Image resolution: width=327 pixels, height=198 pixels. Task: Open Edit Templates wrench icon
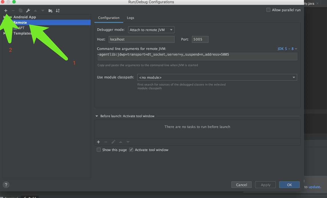[x=28, y=11]
